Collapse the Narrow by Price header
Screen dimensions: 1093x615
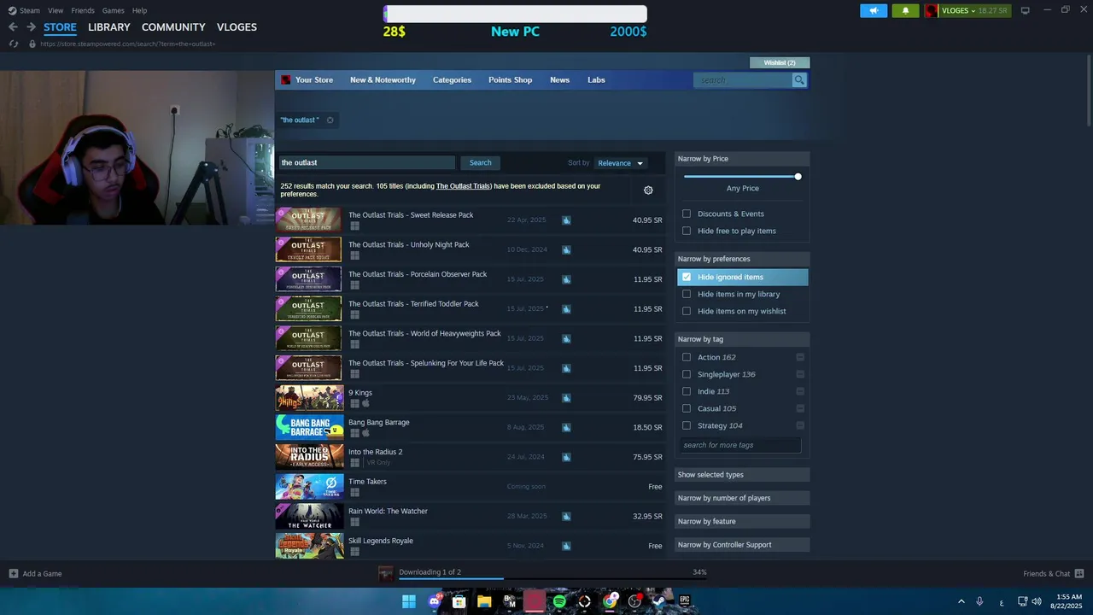pos(742,159)
